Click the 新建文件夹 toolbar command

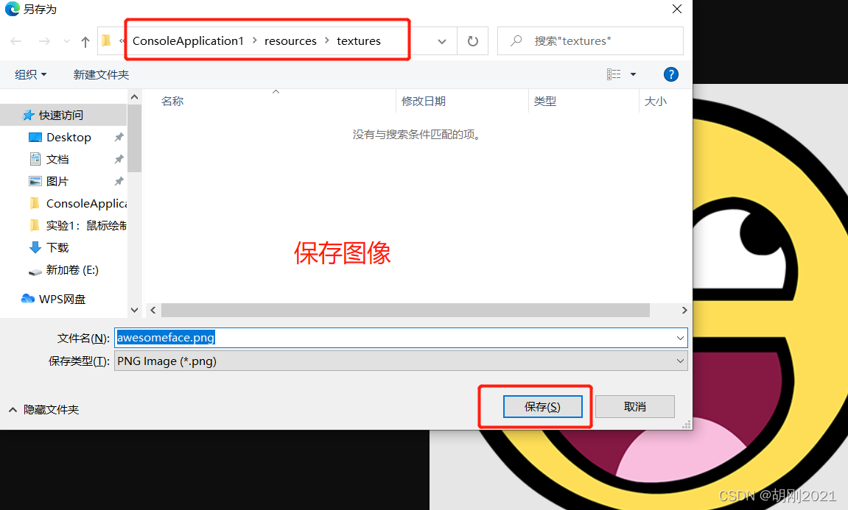[x=101, y=74]
